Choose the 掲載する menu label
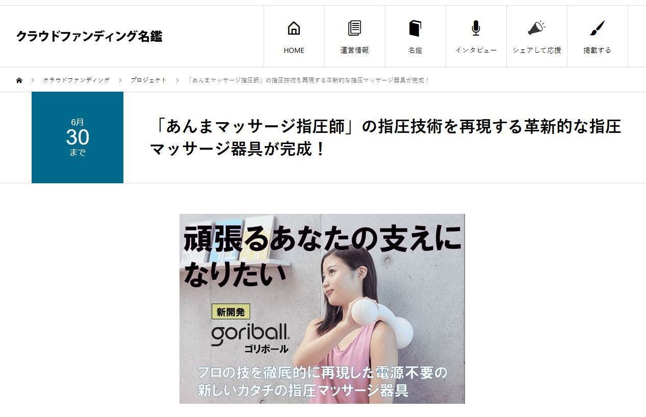Screen dimensions: 646x417 click(x=597, y=50)
